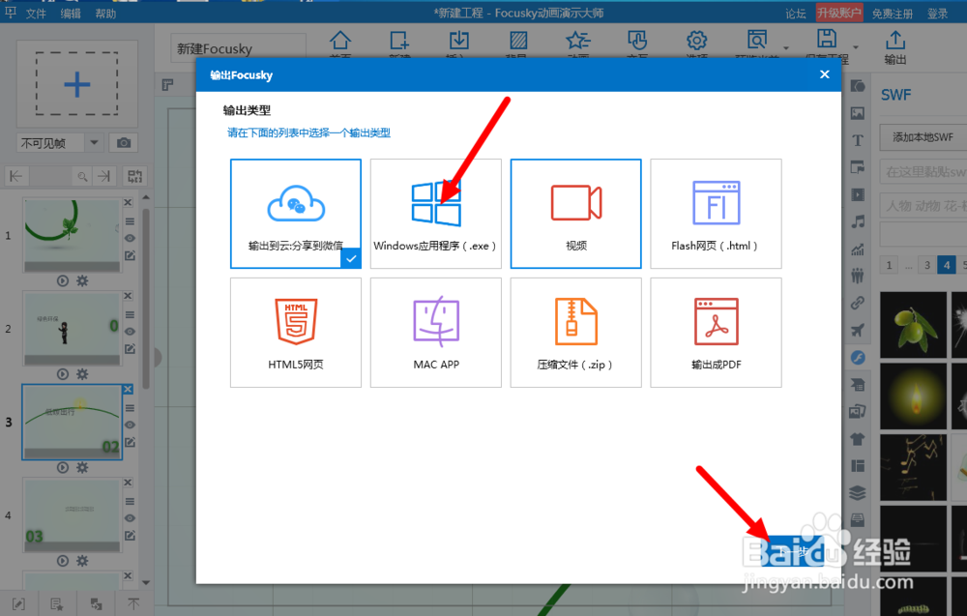This screenshot has width=967, height=616.
Task: Open the list menu icon for frame 1
Action: (x=131, y=220)
